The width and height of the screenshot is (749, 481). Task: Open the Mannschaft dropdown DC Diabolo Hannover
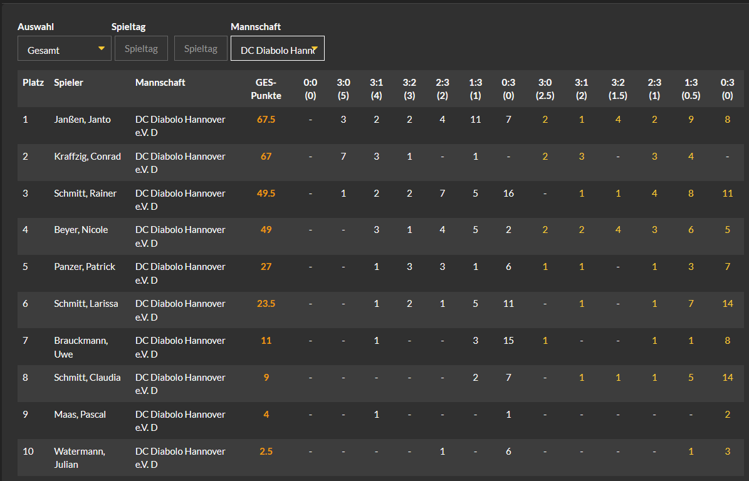pos(278,49)
